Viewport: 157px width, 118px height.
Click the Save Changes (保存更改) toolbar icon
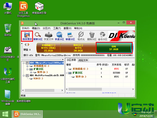[x=27, y=36]
